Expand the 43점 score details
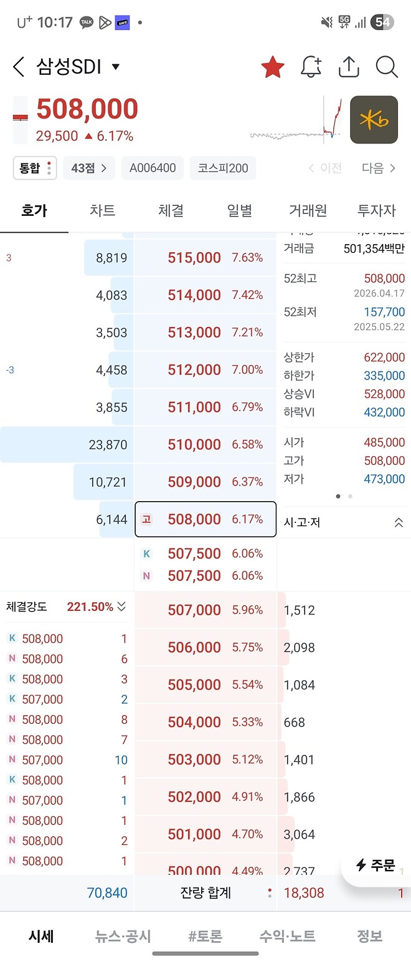 point(89,167)
